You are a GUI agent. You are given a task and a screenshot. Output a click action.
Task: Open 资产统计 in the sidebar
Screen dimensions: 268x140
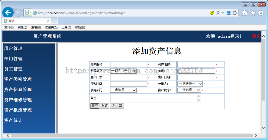[x=13, y=120]
